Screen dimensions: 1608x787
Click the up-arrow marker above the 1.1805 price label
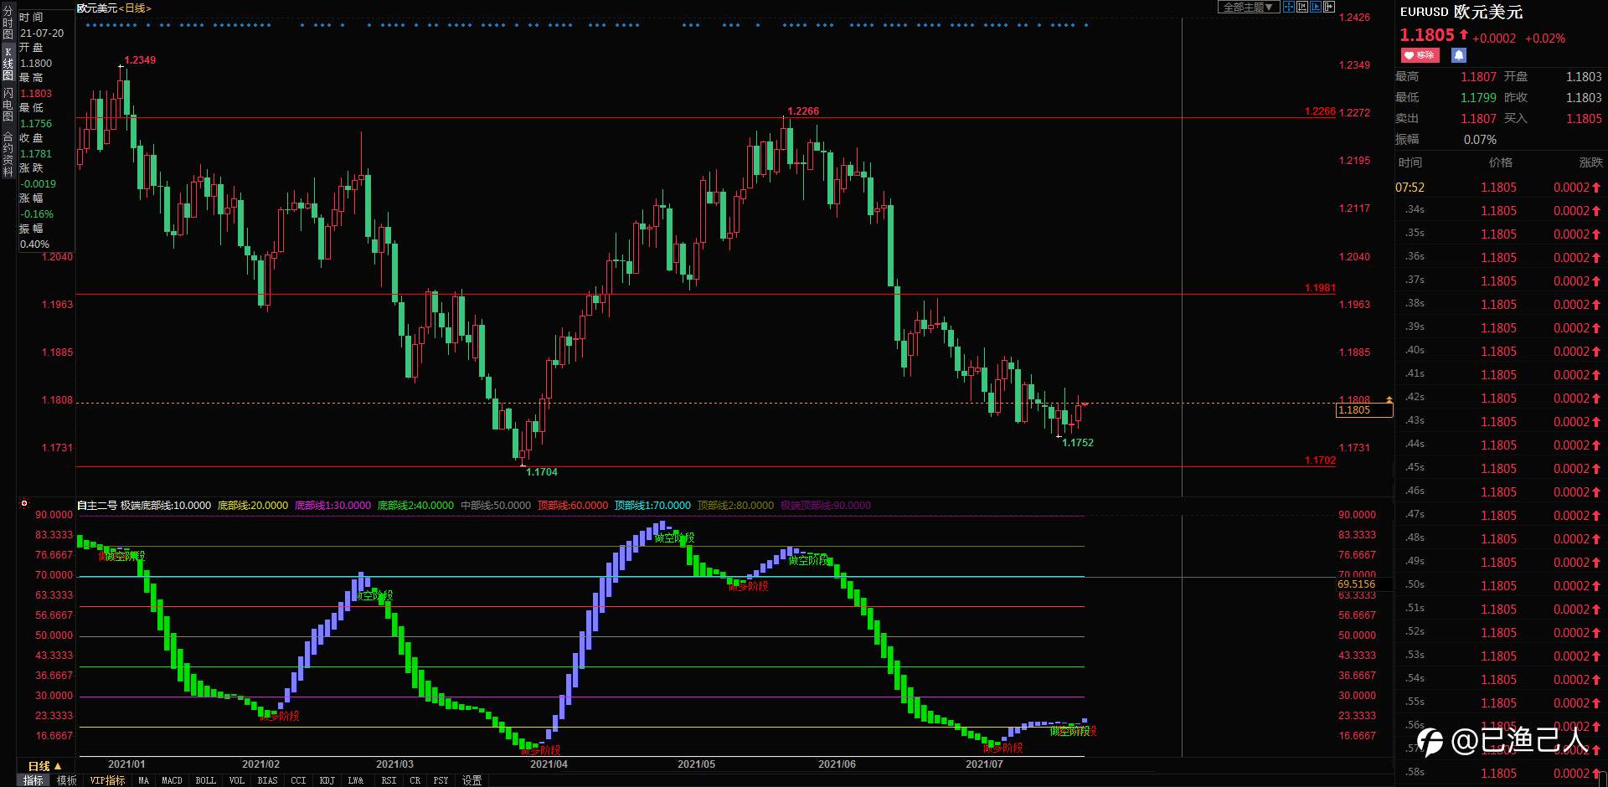[x=1389, y=399]
